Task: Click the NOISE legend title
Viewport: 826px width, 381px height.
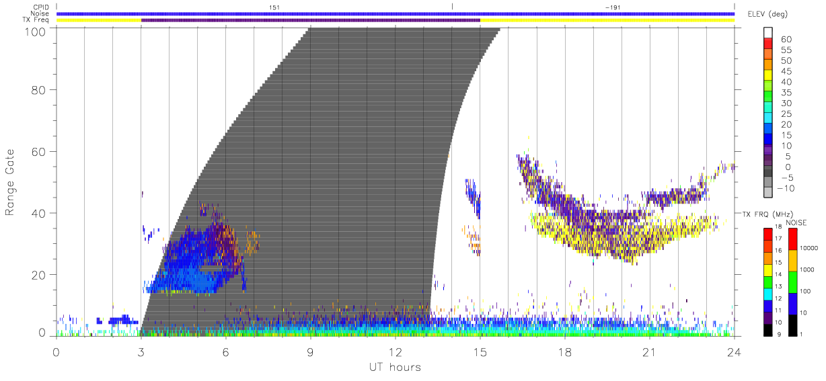Action: click(798, 222)
